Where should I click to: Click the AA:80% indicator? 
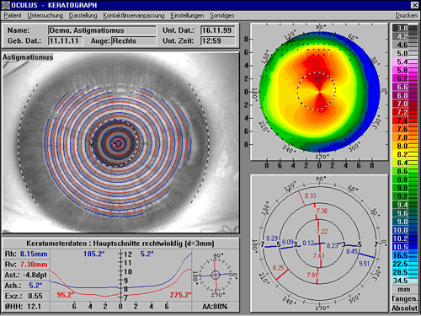coord(215,307)
